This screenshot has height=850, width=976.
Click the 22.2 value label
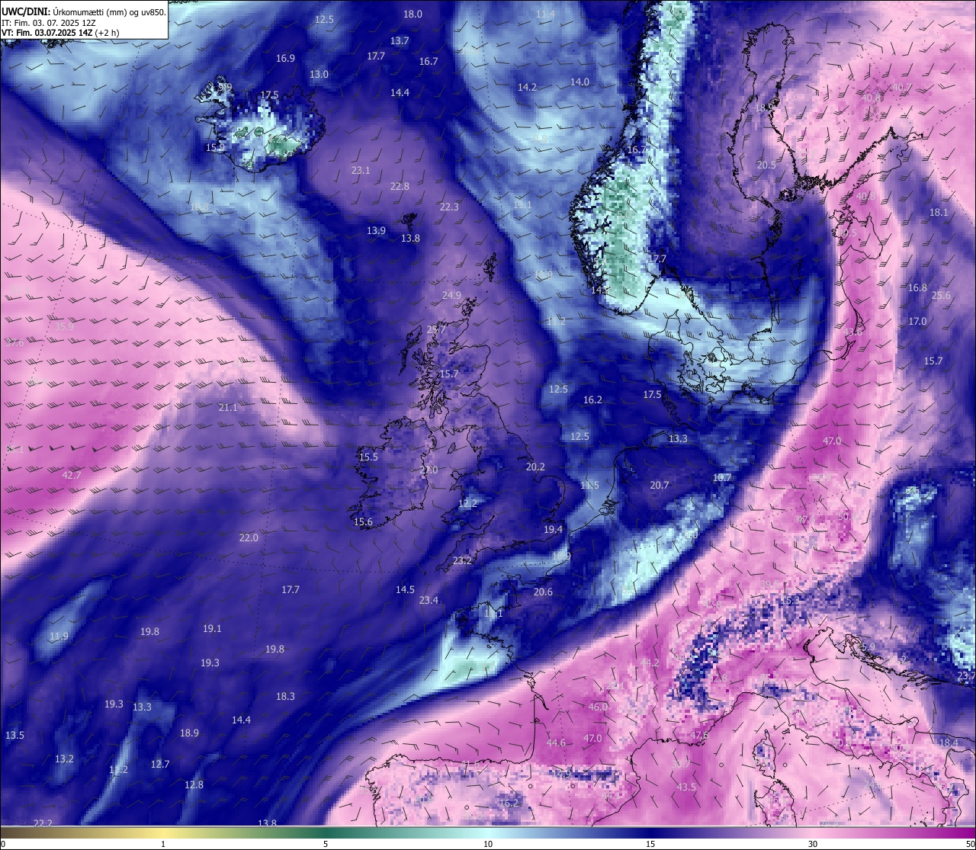(x=43, y=823)
